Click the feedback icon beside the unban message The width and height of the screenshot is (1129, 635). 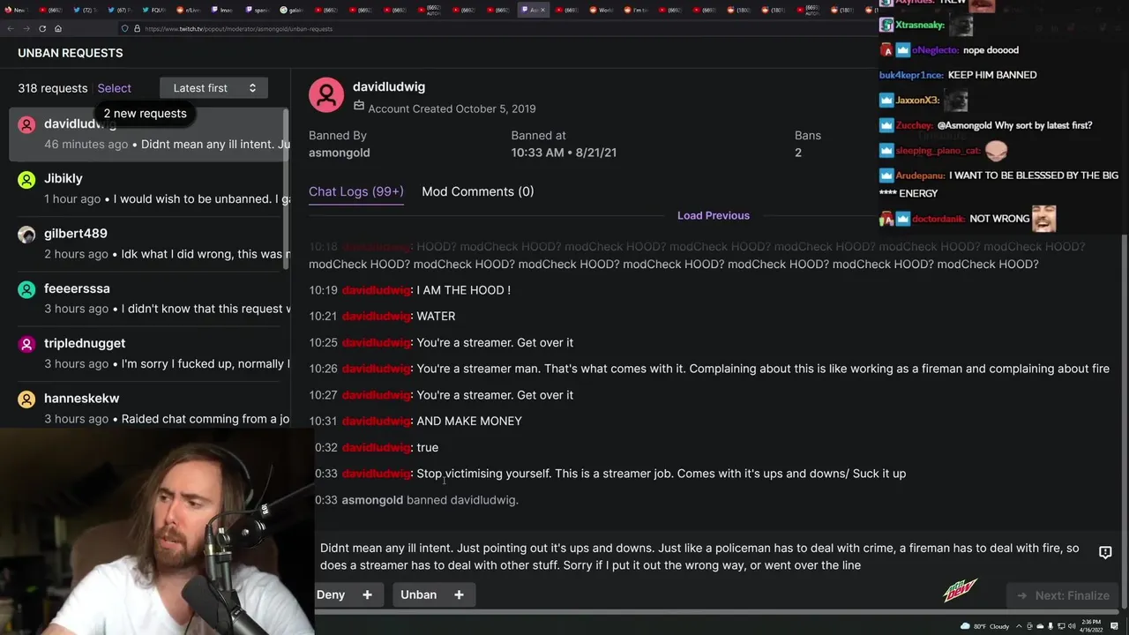coord(1105,552)
